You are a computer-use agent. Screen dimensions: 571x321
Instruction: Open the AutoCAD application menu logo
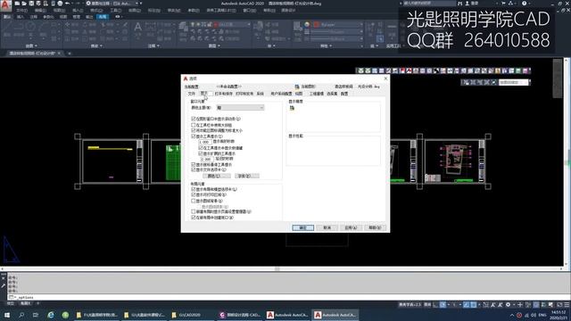coord(5,5)
